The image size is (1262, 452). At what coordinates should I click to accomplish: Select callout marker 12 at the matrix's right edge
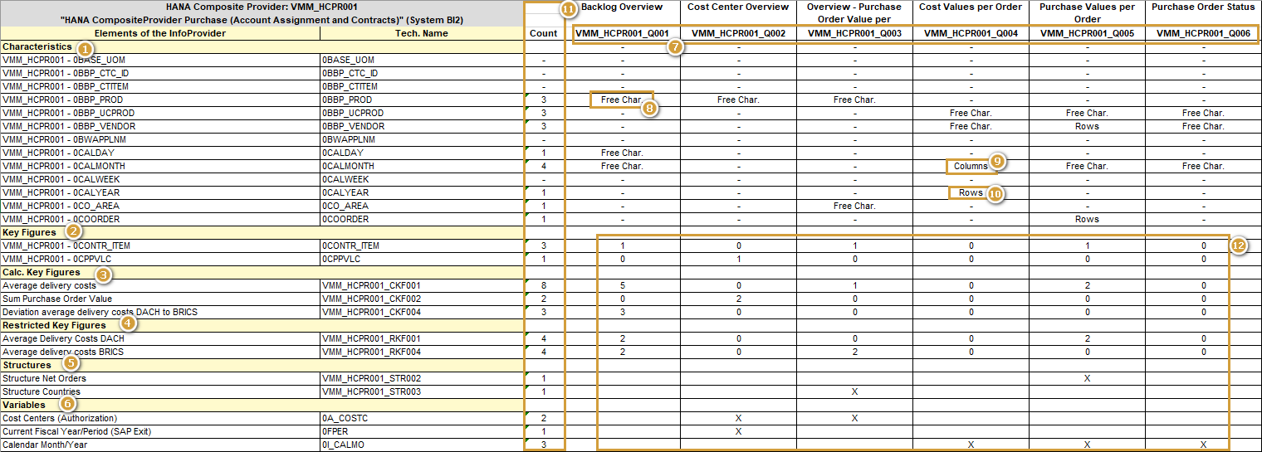(1238, 246)
